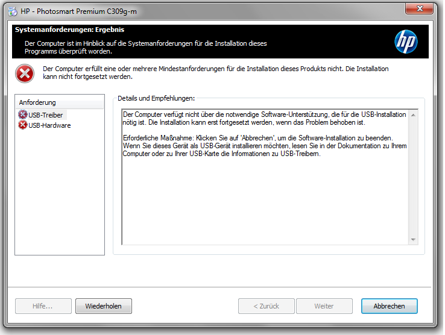Click the 'Erforderliche Maßnahme' paragraph text
This screenshot has height=335, width=445.
point(265,146)
